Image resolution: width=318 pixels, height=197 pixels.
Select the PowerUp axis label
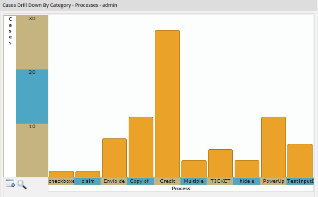273,181
